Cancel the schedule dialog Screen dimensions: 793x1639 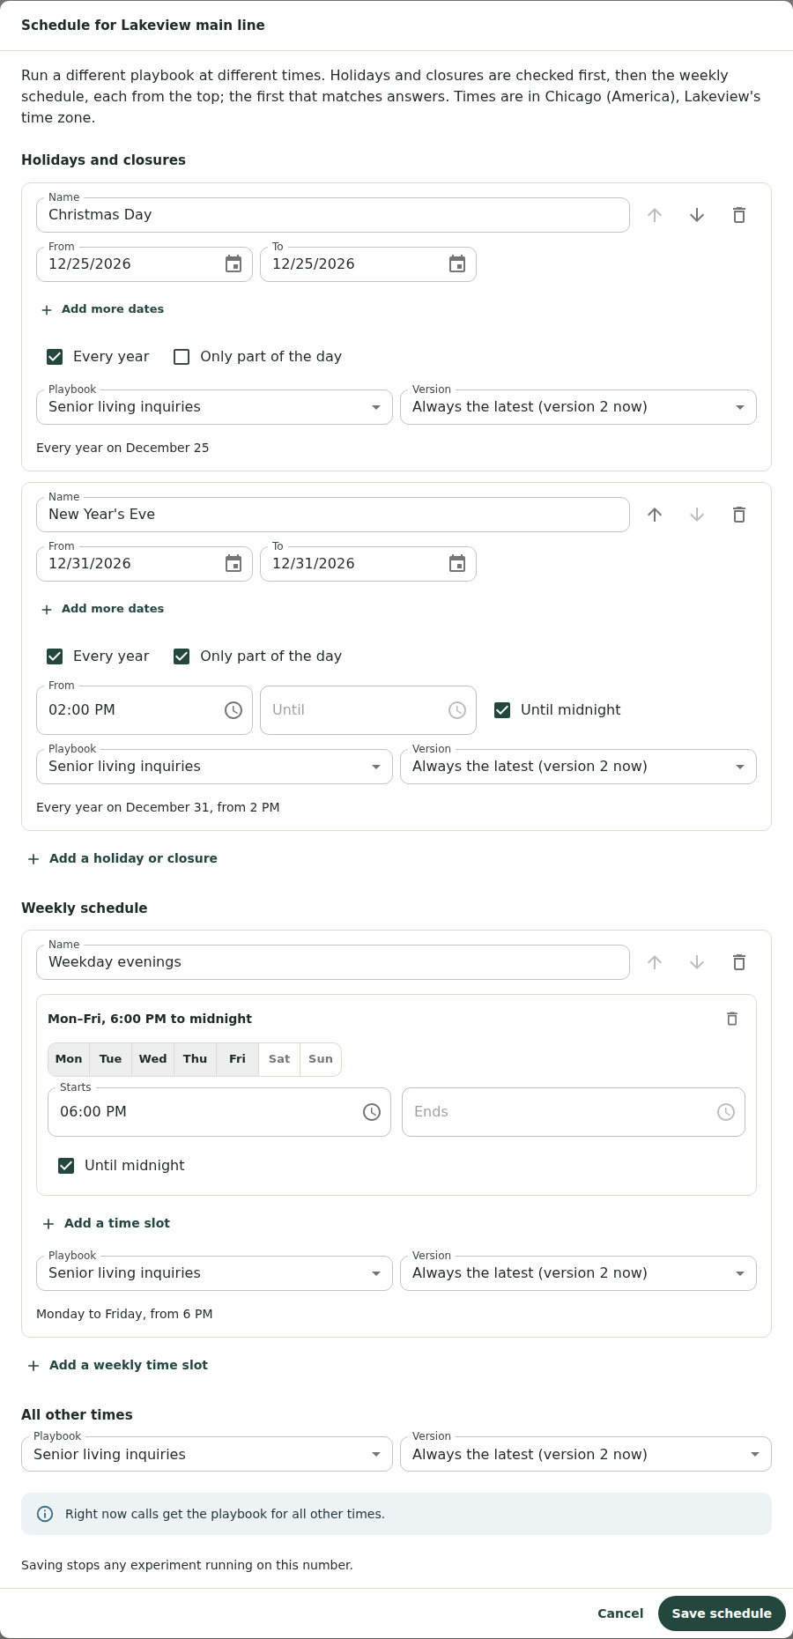620,1613
